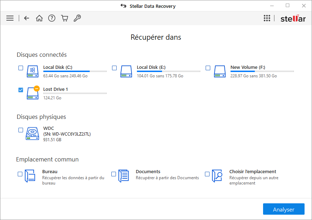Image resolution: width=312 pixels, height=220 pixels.
Task: Click the title bar recovery arrow icon
Action: pos(123,6)
